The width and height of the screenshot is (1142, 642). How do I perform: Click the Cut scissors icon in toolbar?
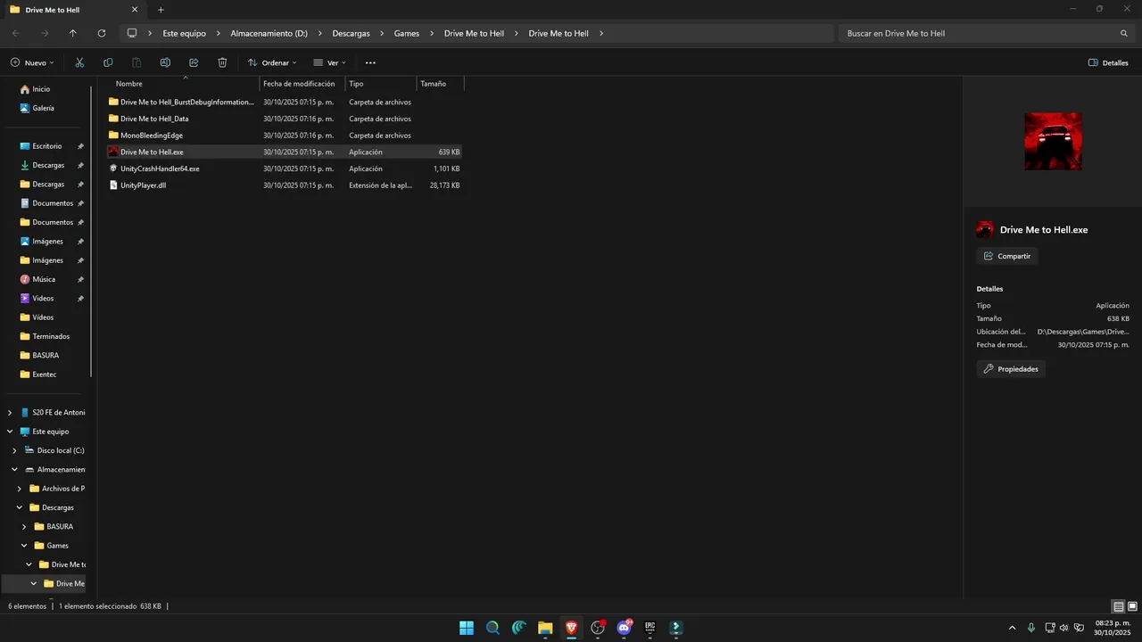[79, 62]
